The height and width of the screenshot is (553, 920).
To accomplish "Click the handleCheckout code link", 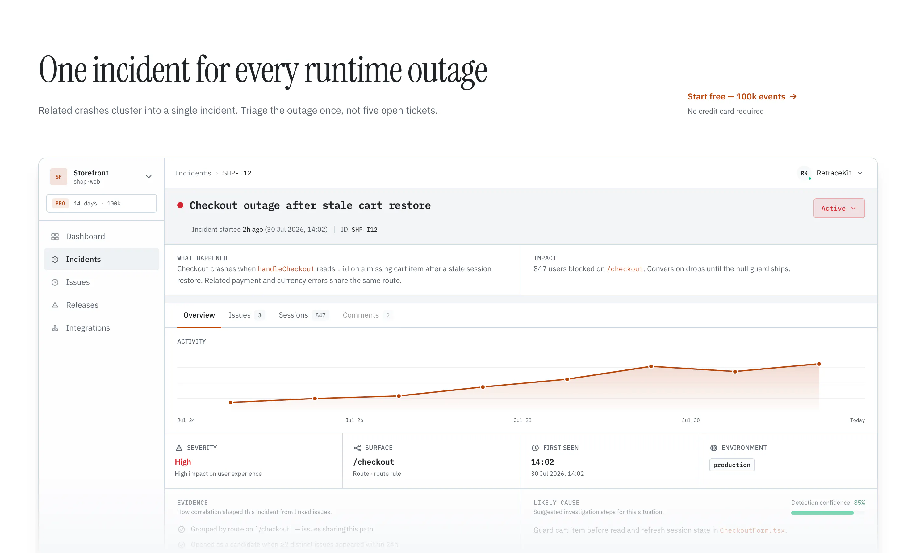I will 286,269.
